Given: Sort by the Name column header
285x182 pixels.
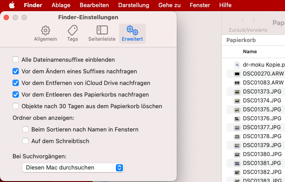Looking at the screenshot, I should tap(250, 51).
